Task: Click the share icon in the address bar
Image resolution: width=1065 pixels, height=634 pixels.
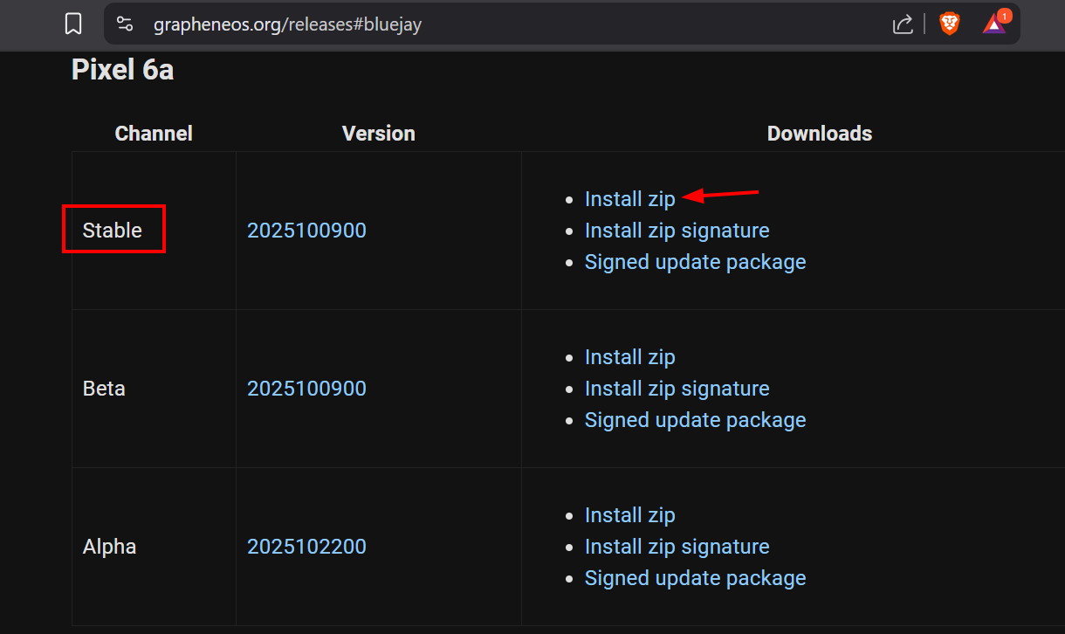Action: click(x=903, y=24)
